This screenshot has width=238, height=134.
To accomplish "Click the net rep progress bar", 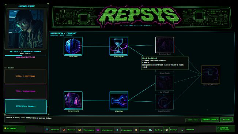I will pyautogui.click(x=25, y=55).
